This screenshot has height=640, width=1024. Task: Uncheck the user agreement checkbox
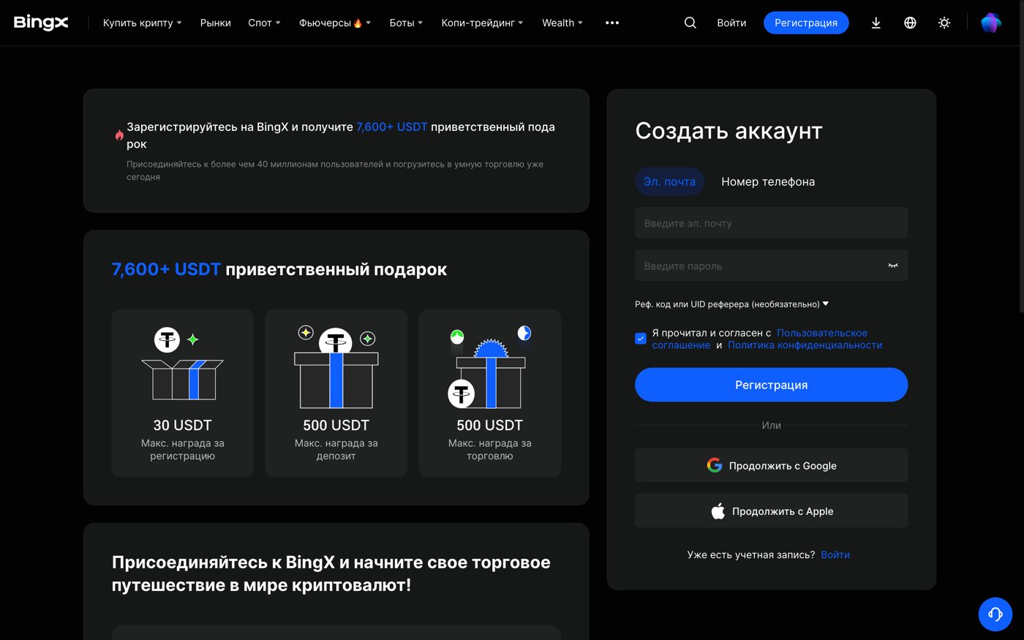click(x=641, y=339)
